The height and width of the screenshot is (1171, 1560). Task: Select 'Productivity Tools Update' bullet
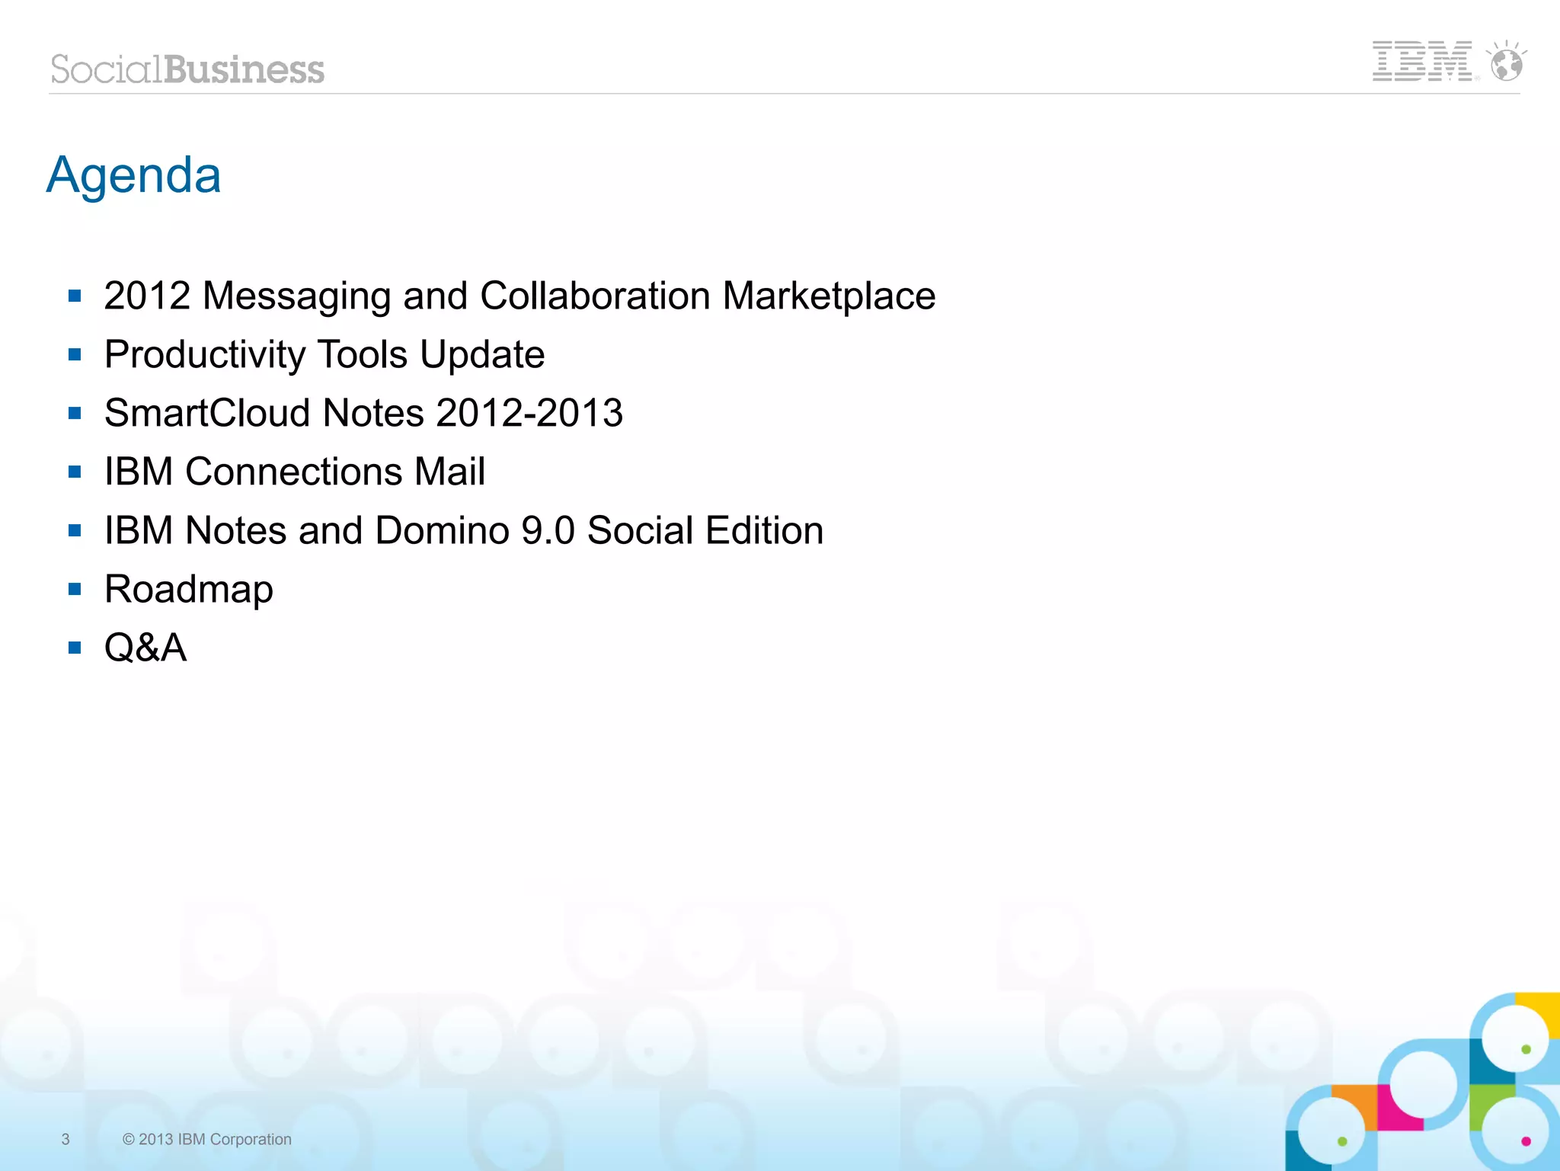pos(324,356)
